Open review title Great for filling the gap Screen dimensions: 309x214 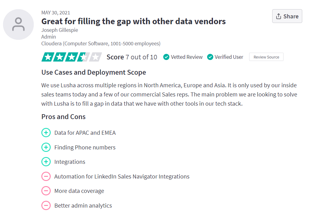pyautogui.click(x=133, y=21)
